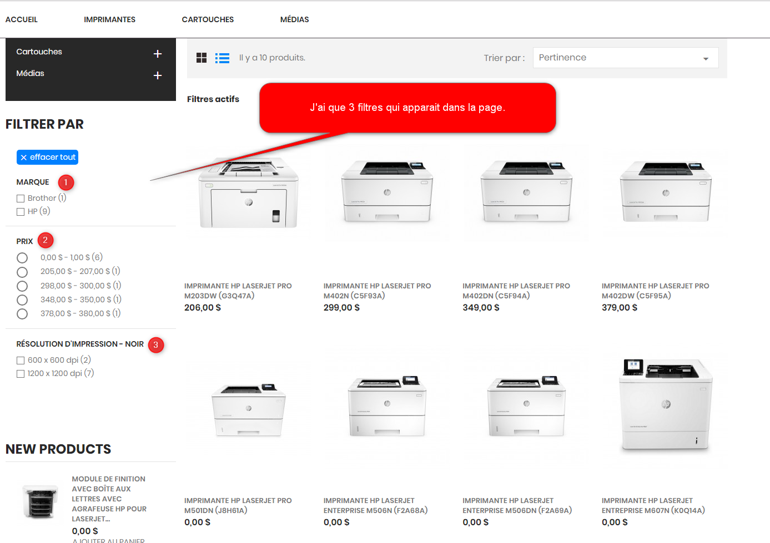
Task: Click the Module de finition thumbnail
Action: pos(40,501)
